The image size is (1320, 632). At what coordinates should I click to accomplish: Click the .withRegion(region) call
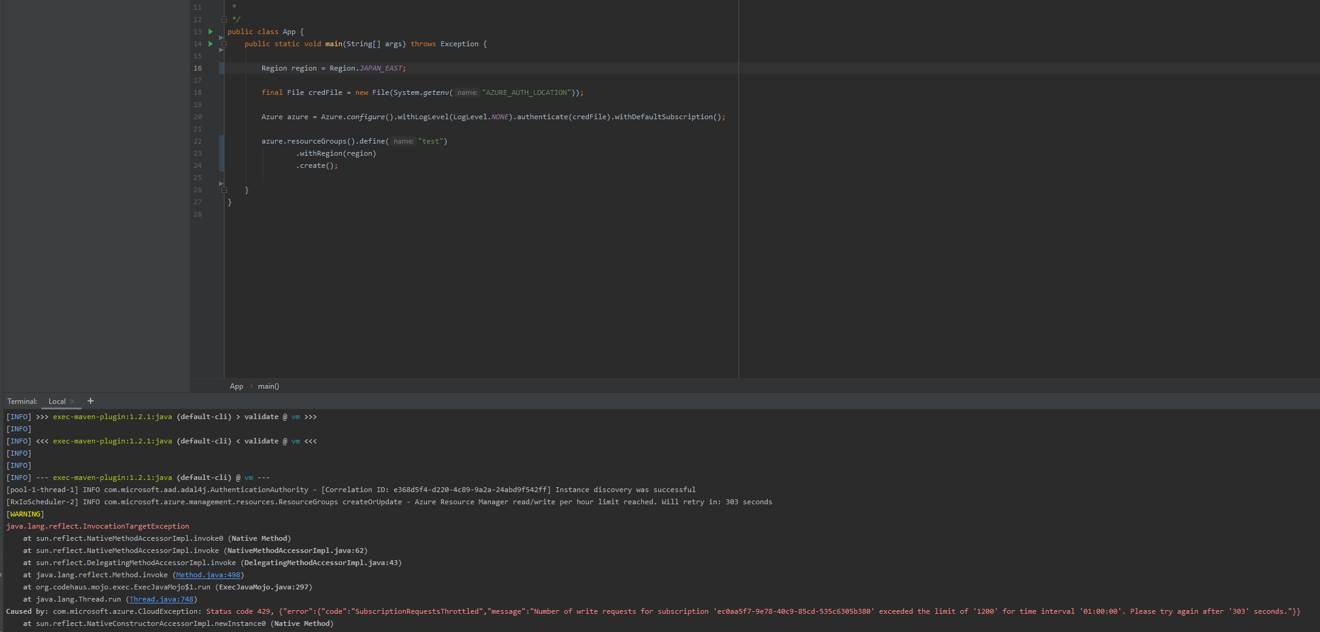[x=336, y=153]
